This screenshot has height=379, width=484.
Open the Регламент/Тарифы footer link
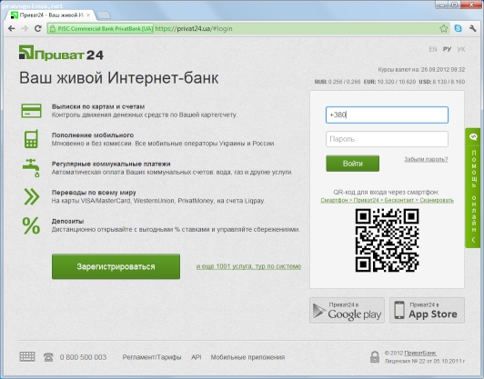pos(152,357)
